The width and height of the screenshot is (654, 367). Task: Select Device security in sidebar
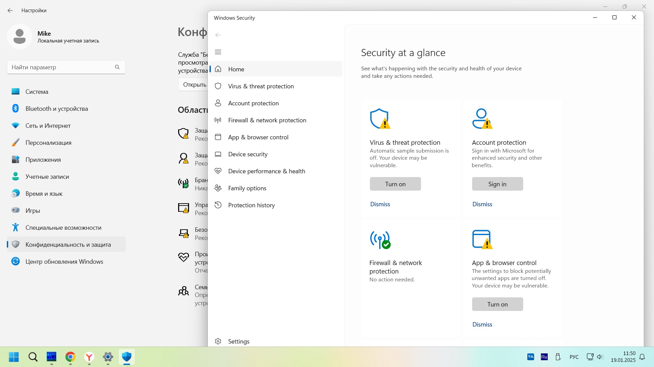[248, 154]
